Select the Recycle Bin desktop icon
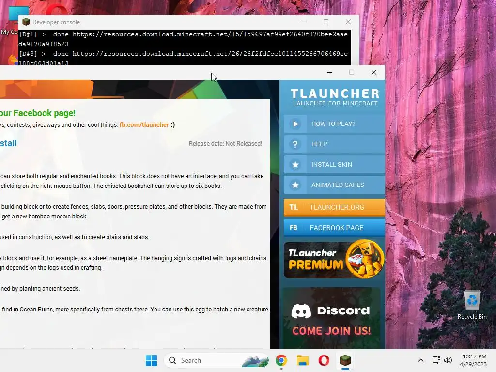Screen dimensions: 496x372 (472, 305)
